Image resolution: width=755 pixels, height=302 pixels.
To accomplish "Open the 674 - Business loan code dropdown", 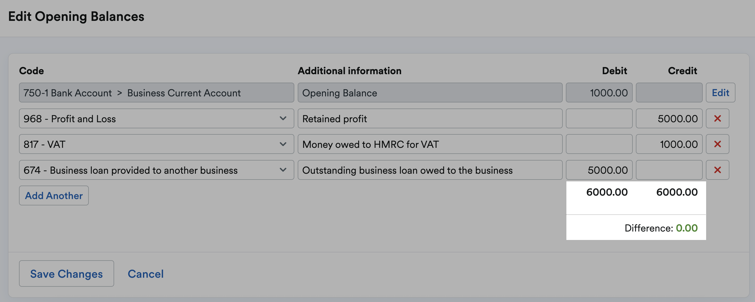I will (x=156, y=170).
